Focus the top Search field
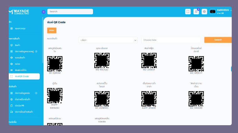This screenshot has width=238, height=133. click(70, 12)
